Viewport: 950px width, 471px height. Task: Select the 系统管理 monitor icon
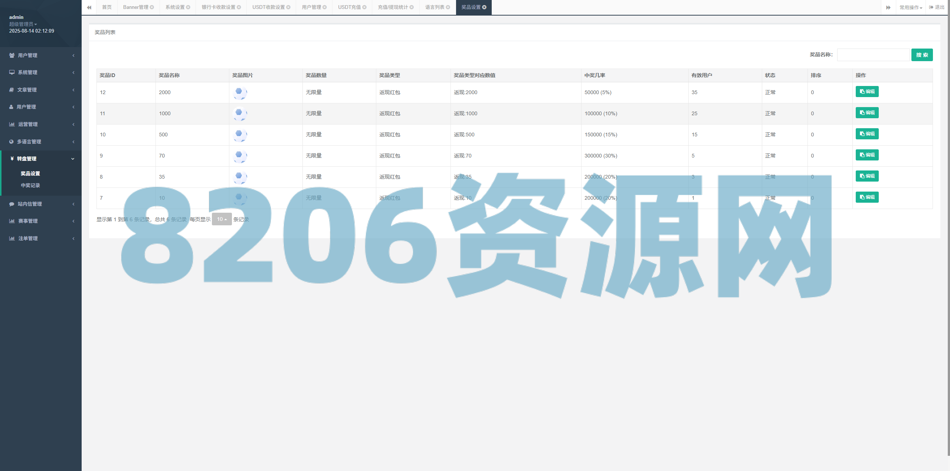click(12, 72)
